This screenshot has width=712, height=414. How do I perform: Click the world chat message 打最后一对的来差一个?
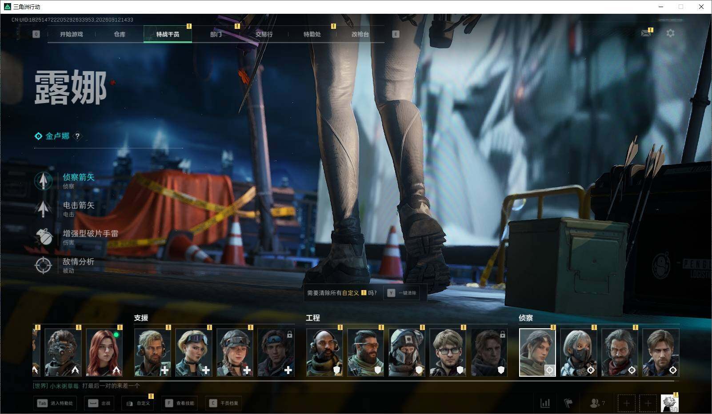click(x=111, y=386)
